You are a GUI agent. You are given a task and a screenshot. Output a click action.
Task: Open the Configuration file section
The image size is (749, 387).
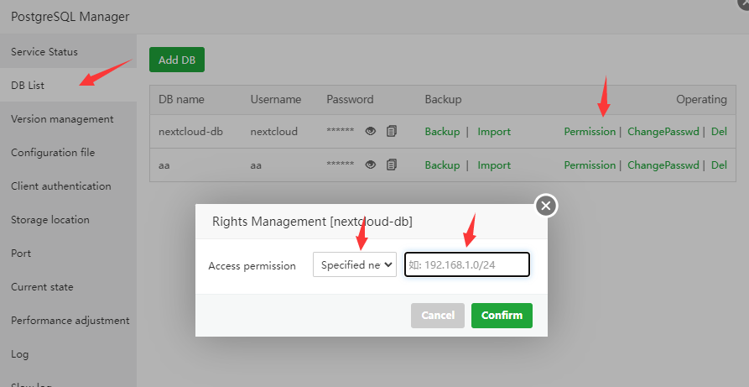coord(53,153)
